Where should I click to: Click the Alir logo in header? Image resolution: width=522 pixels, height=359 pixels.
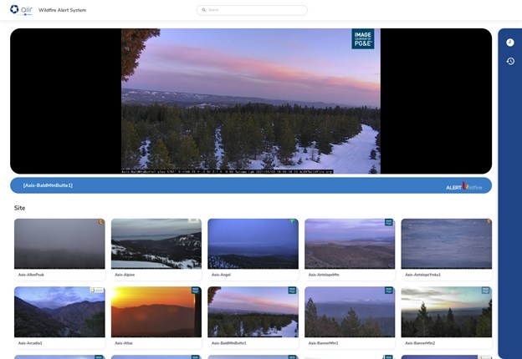(x=21, y=10)
